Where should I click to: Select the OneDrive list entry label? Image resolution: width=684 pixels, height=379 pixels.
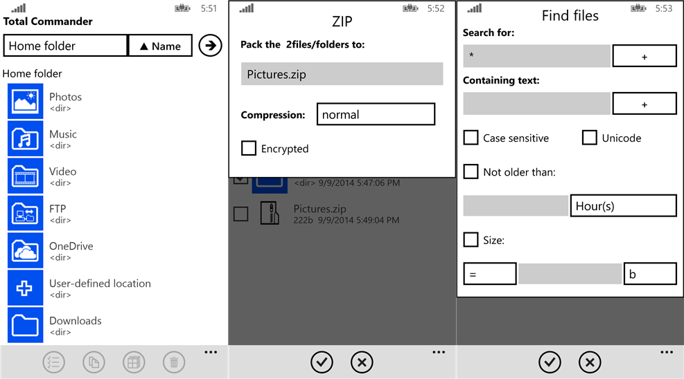tap(71, 246)
